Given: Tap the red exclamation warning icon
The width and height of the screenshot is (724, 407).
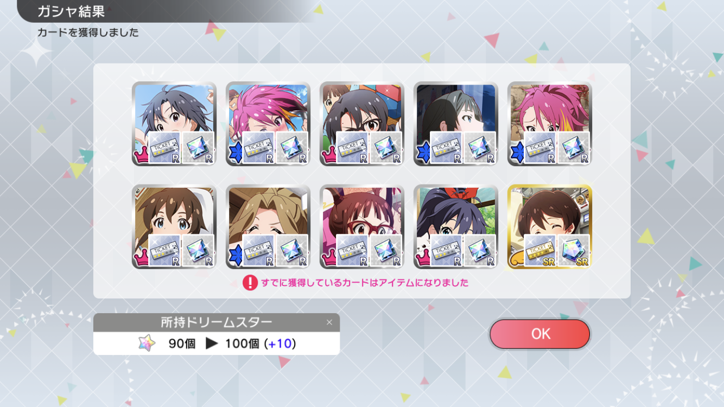Looking at the screenshot, I should pyautogui.click(x=250, y=283).
